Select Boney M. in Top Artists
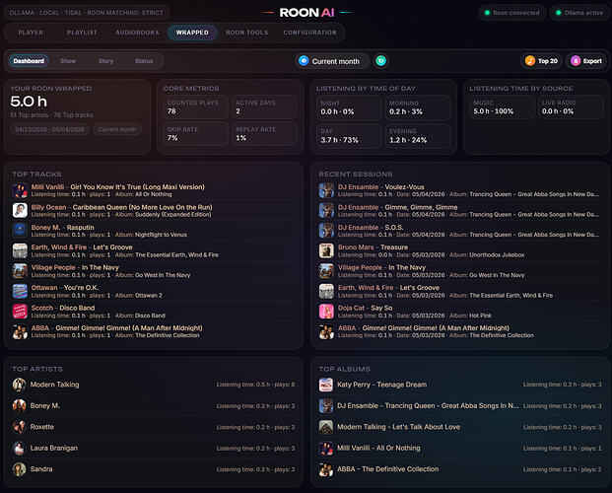This screenshot has width=612, height=493. [154, 406]
